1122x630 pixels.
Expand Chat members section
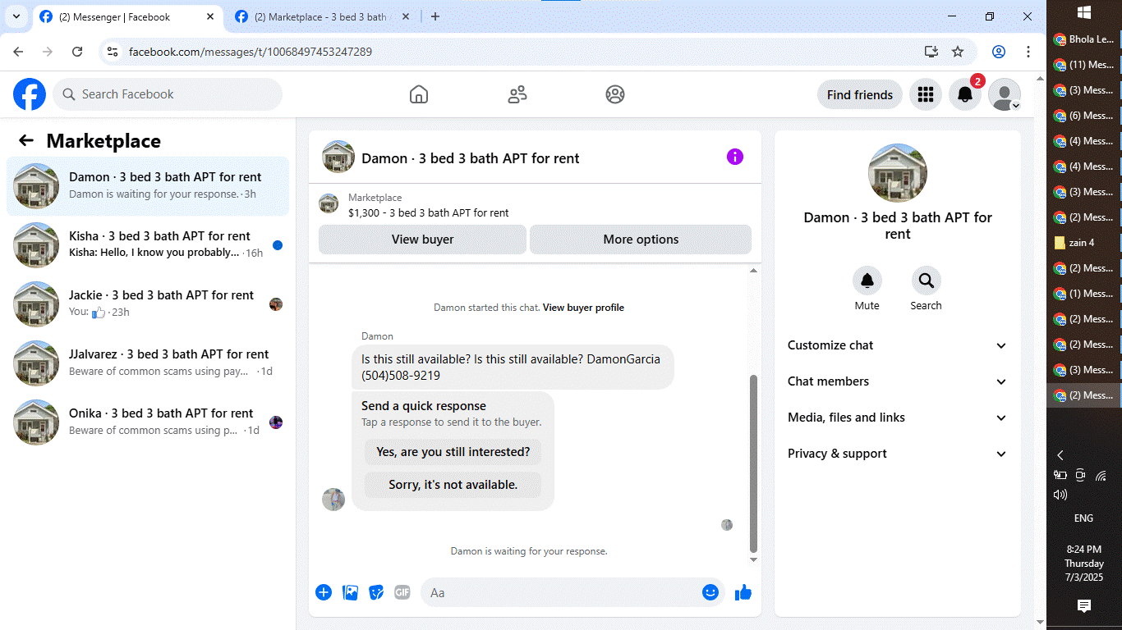pyautogui.click(x=898, y=381)
